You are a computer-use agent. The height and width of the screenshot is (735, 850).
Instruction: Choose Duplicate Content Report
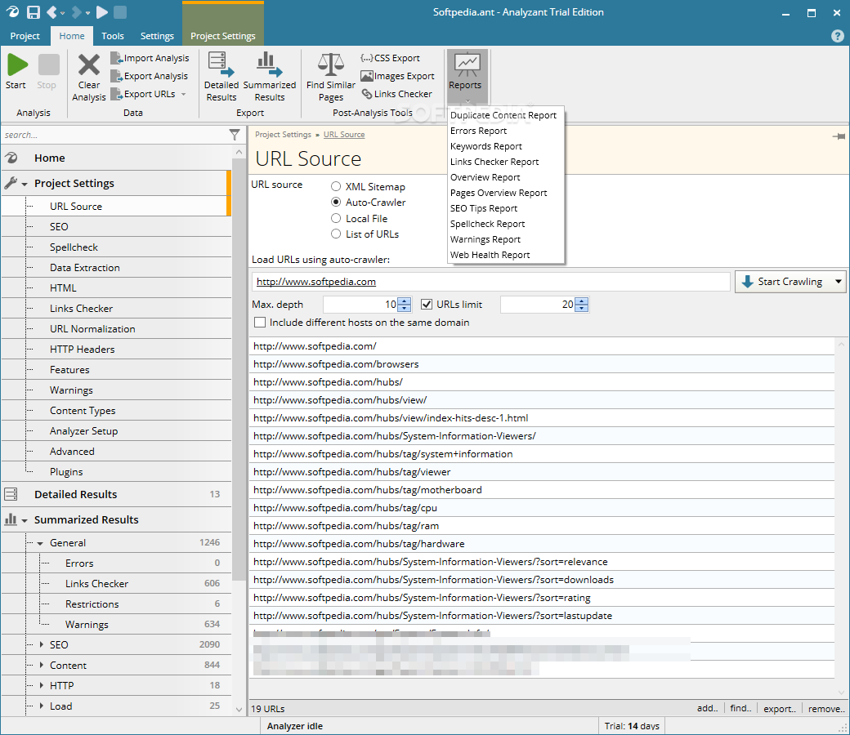503,115
